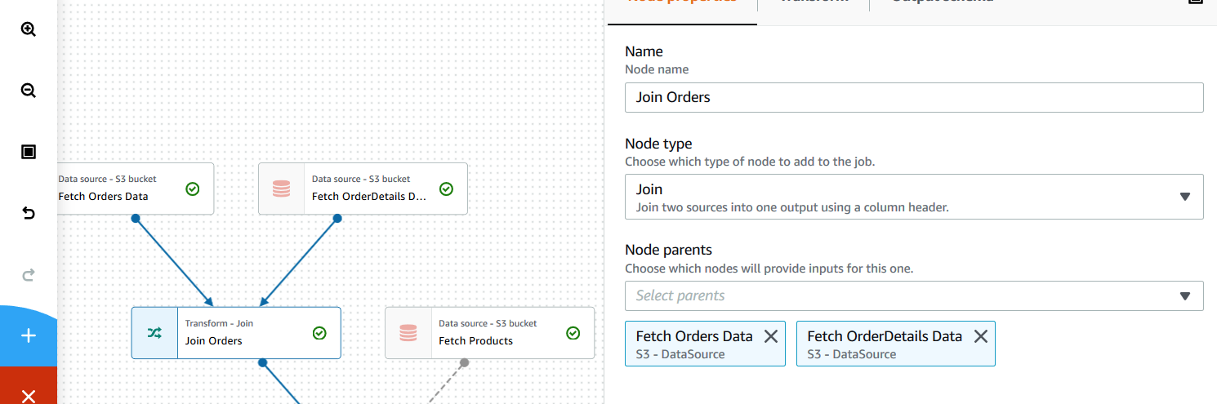Zoom in on the job canvas

tap(29, 29)
